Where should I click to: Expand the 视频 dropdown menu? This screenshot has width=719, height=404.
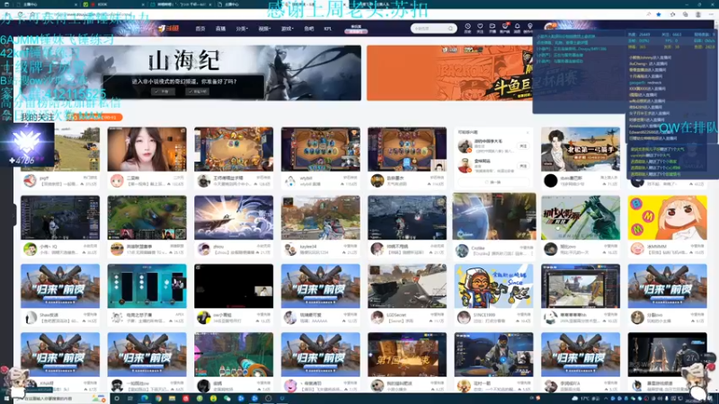pos(264,29)
